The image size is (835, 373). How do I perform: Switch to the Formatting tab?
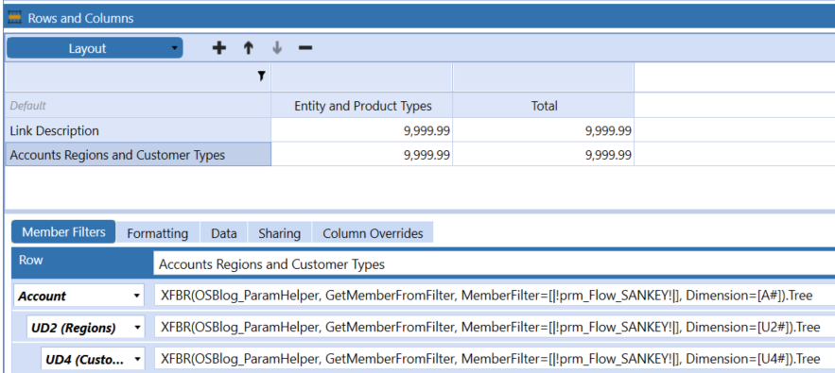pos(158,233)
